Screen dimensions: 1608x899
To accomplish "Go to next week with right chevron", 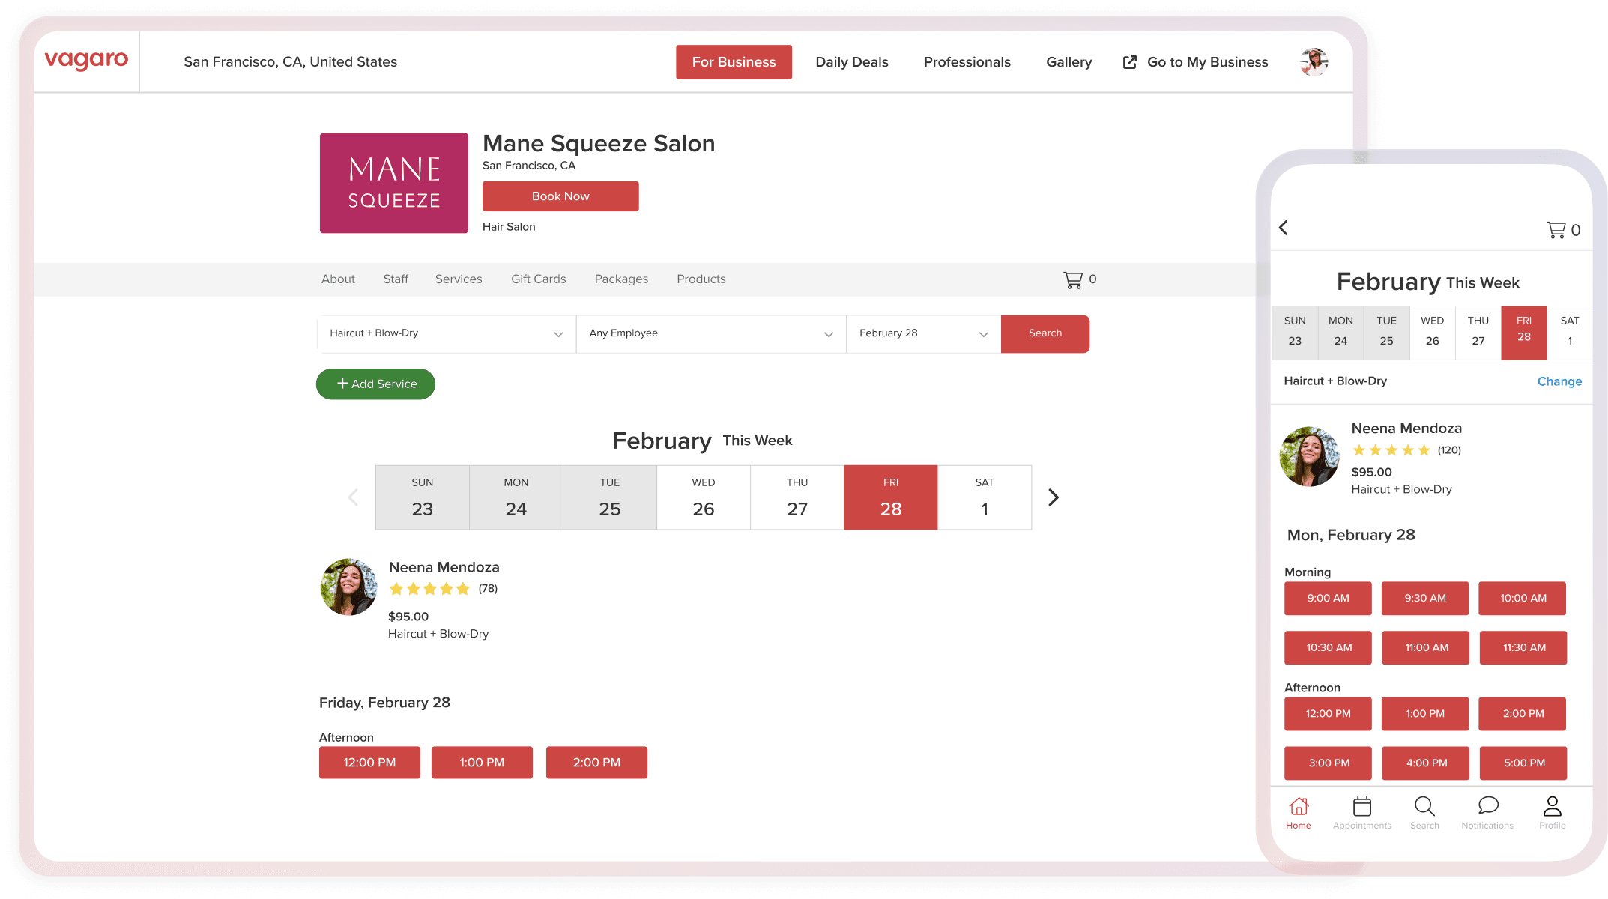I will [1053, 497].
